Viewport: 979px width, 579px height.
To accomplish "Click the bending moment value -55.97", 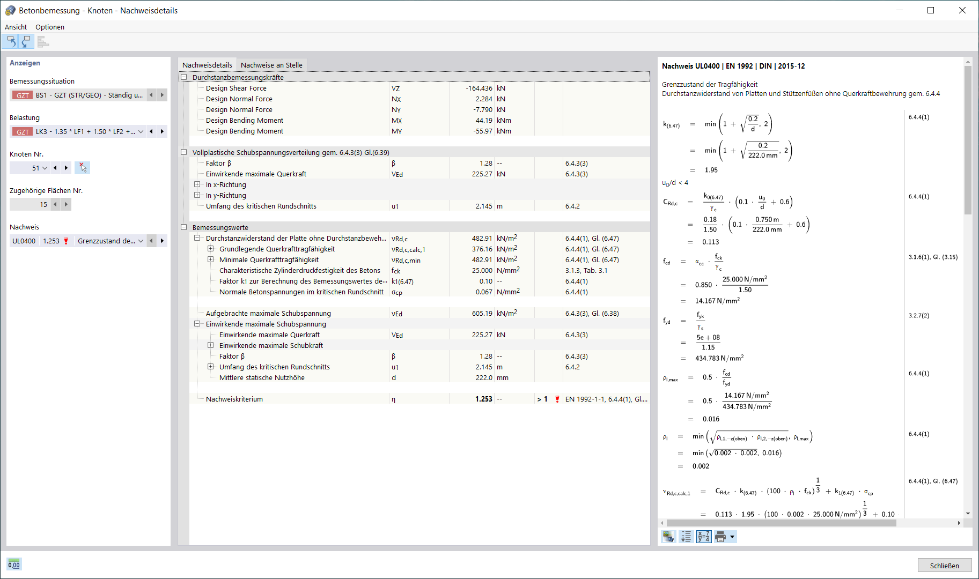I will pos(482,131).
